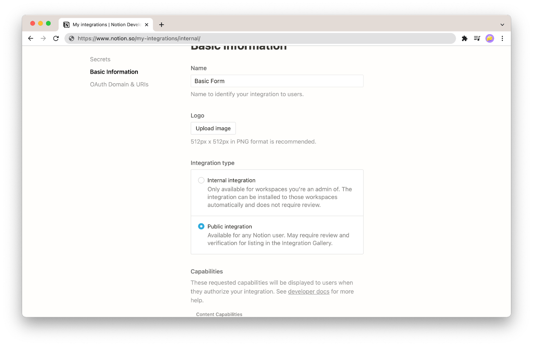Screen dimensions: 533x346
Task: Focus the browser address bar
Action: click(x=260, y=38)
